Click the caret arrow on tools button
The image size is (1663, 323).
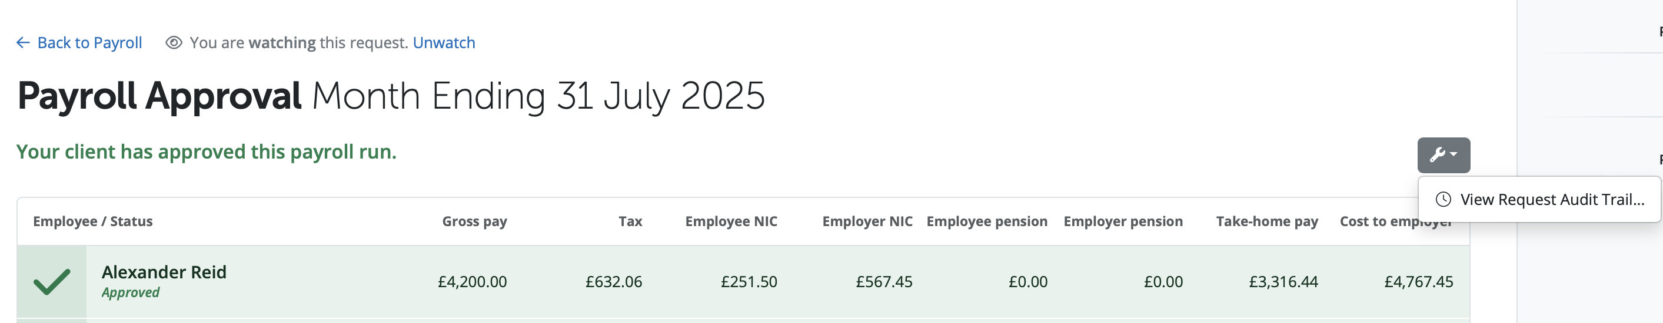[1453, 154]
